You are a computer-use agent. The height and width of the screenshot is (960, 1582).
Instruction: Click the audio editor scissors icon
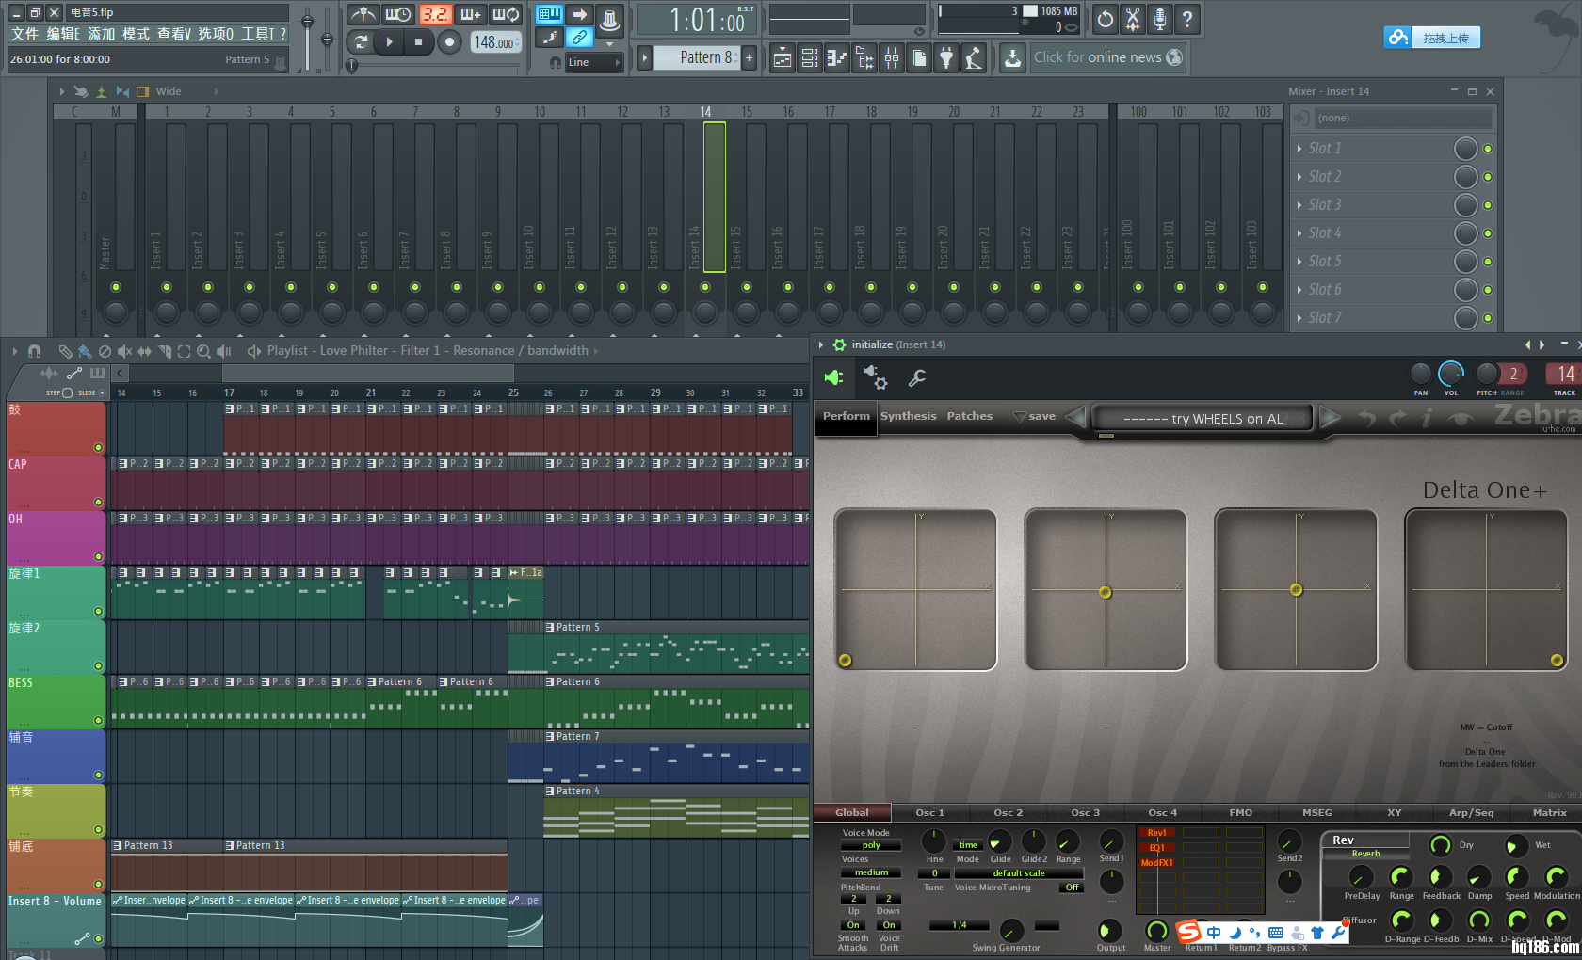click(1133, 19)
